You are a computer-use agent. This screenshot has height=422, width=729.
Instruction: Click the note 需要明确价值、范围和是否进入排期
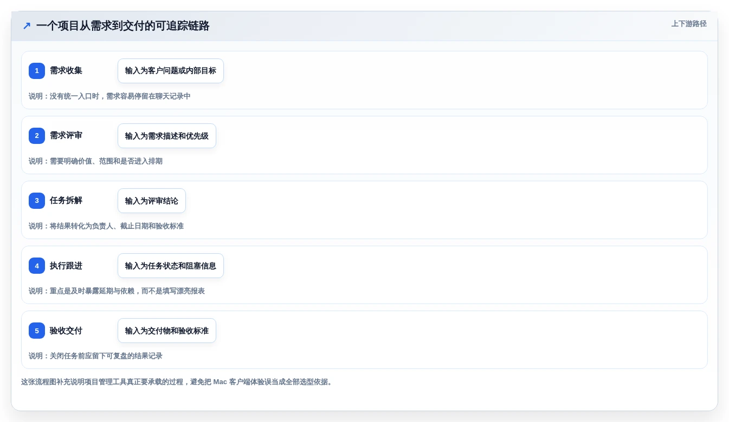coord(95,161)
